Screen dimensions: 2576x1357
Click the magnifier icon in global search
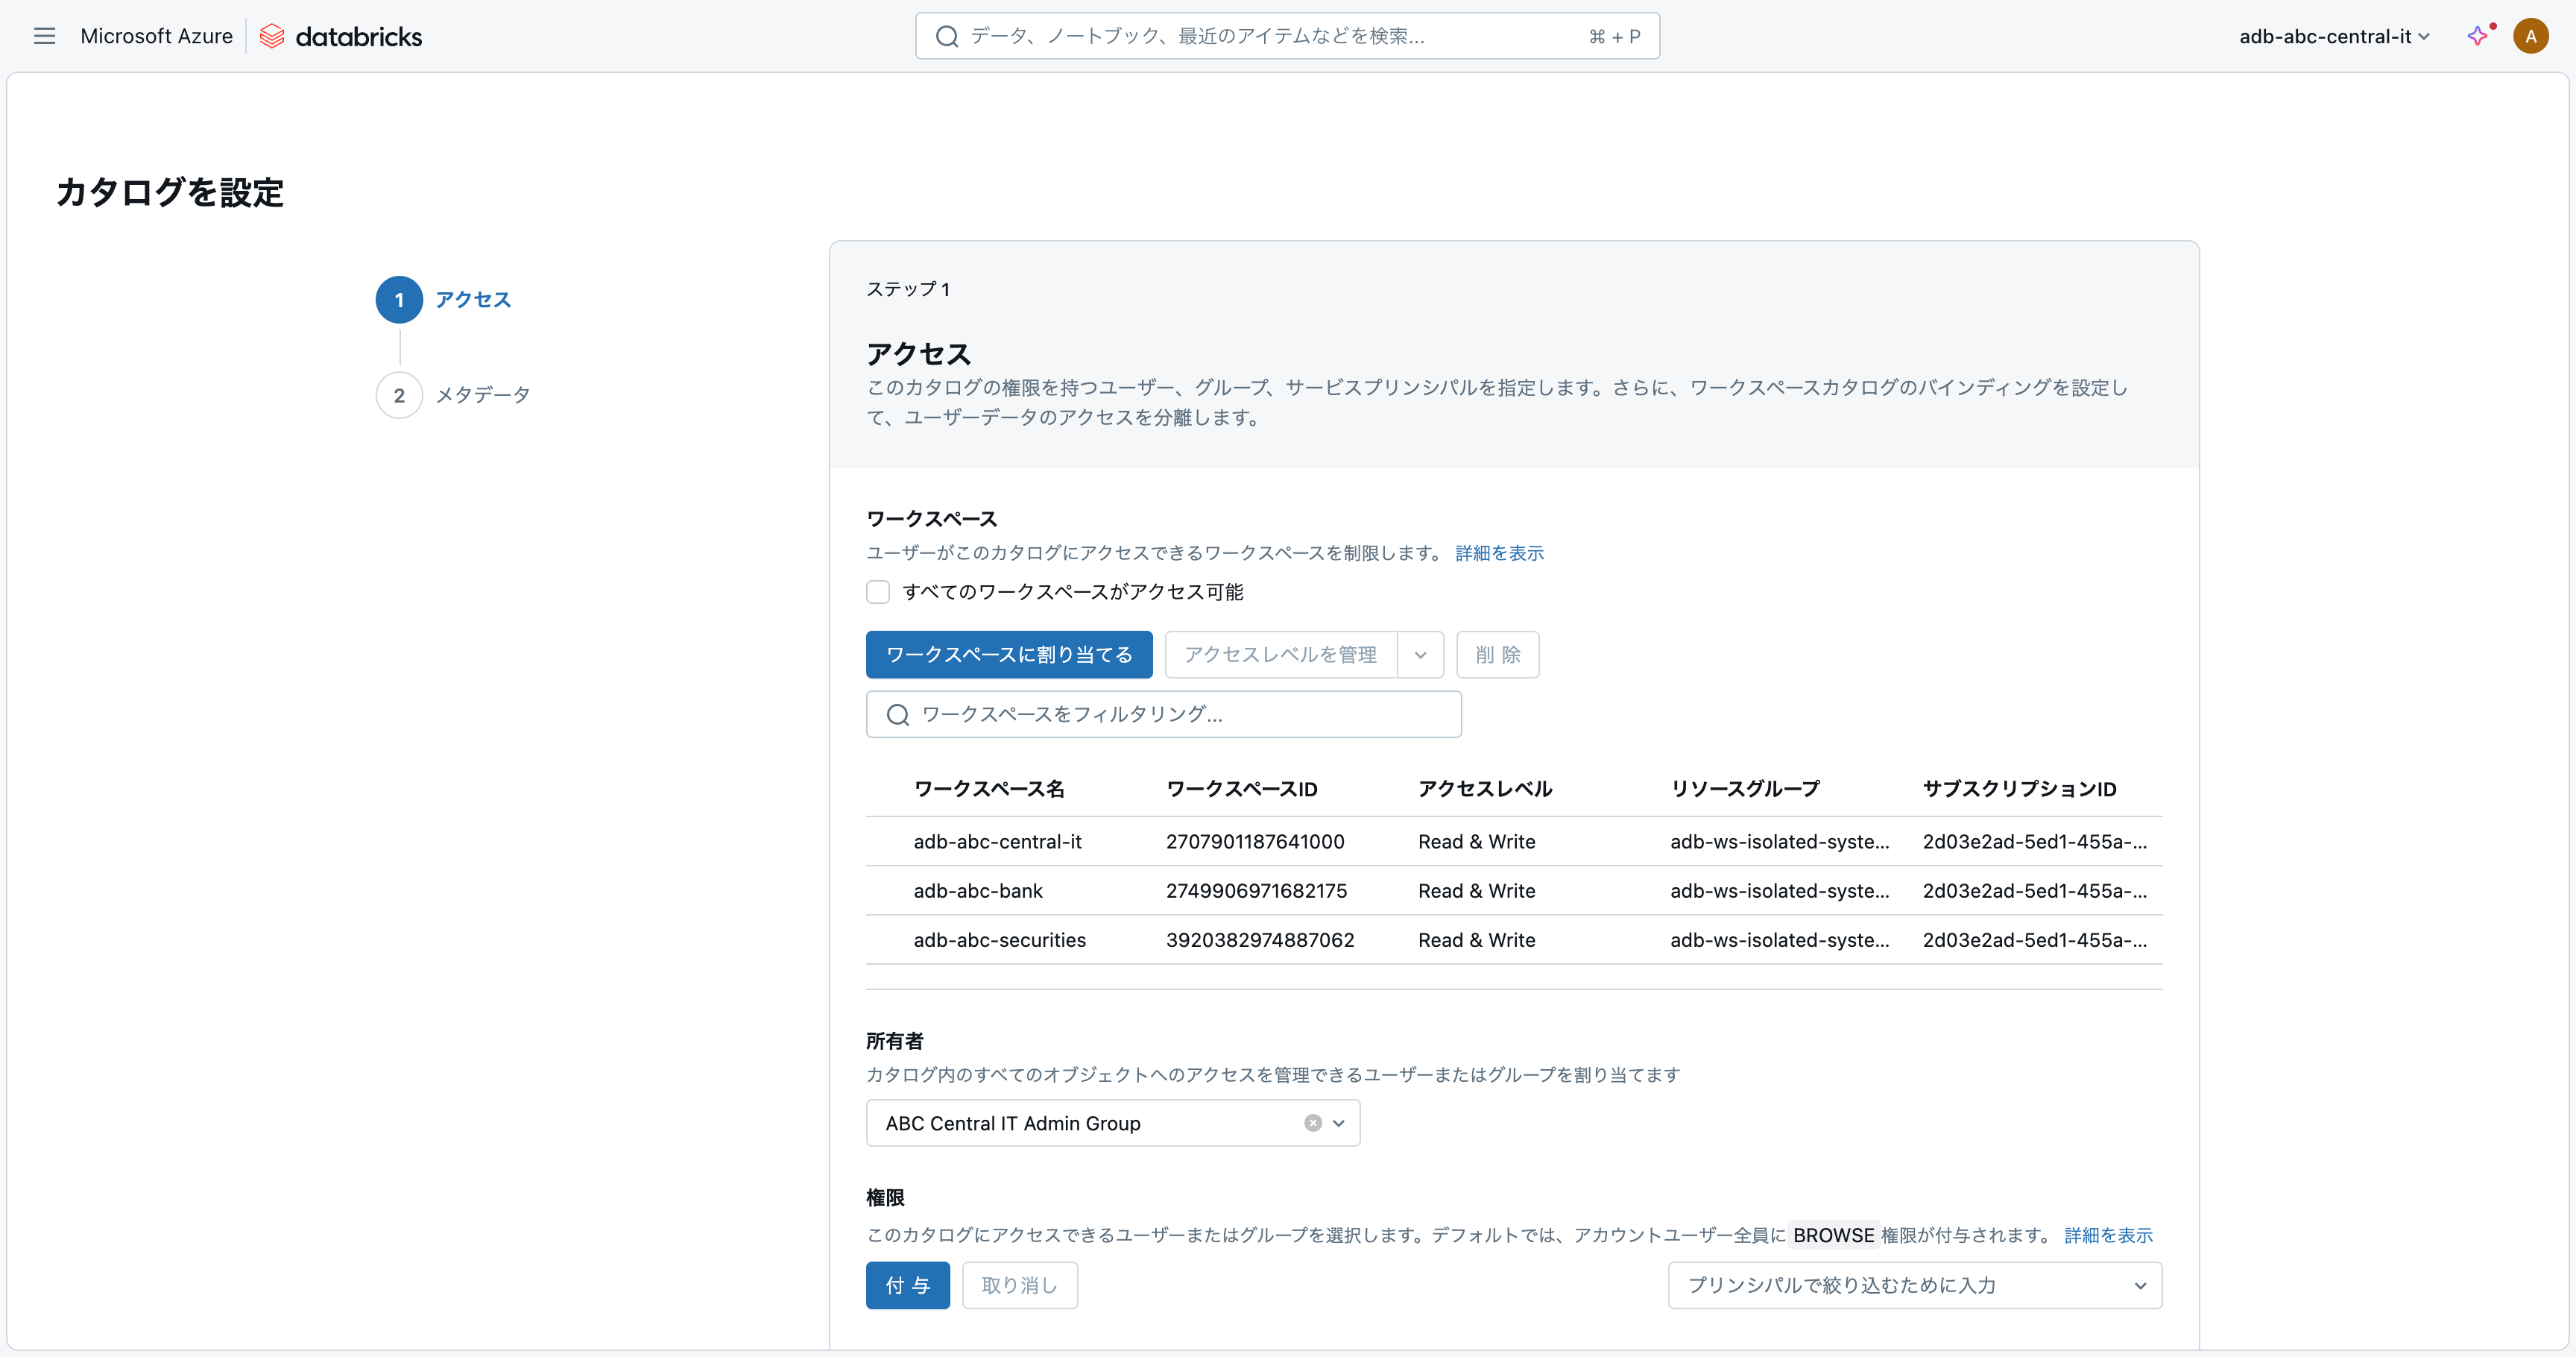point(946,36)
